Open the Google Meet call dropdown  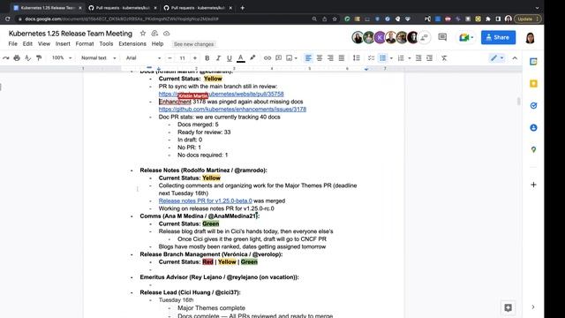click(x=466, y=37)
